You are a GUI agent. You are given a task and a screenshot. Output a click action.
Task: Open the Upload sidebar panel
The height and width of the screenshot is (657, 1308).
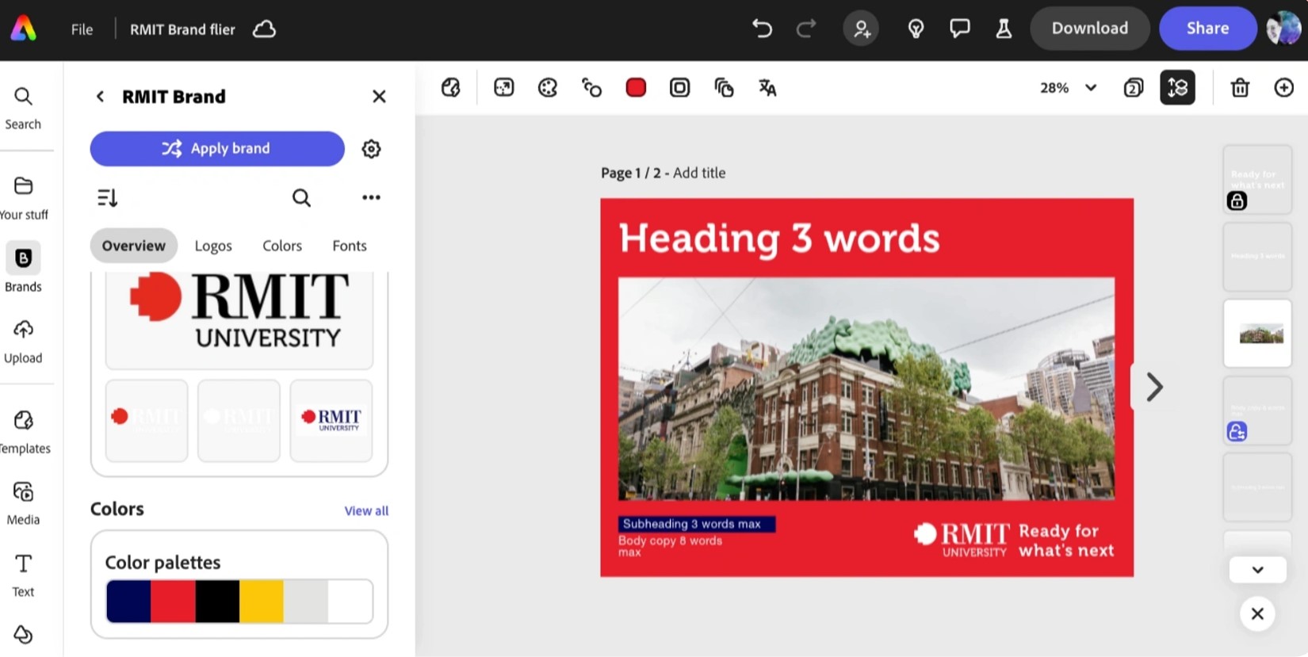click(23, 342)
